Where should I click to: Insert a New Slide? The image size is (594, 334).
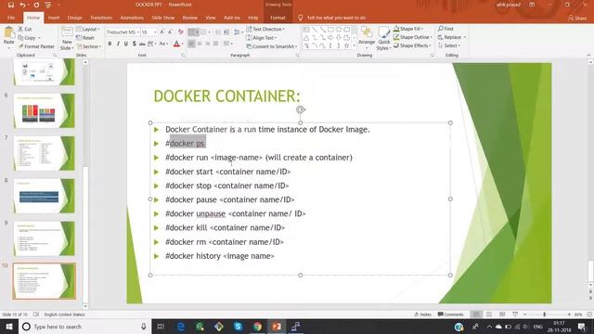click(x=67, y=39)
